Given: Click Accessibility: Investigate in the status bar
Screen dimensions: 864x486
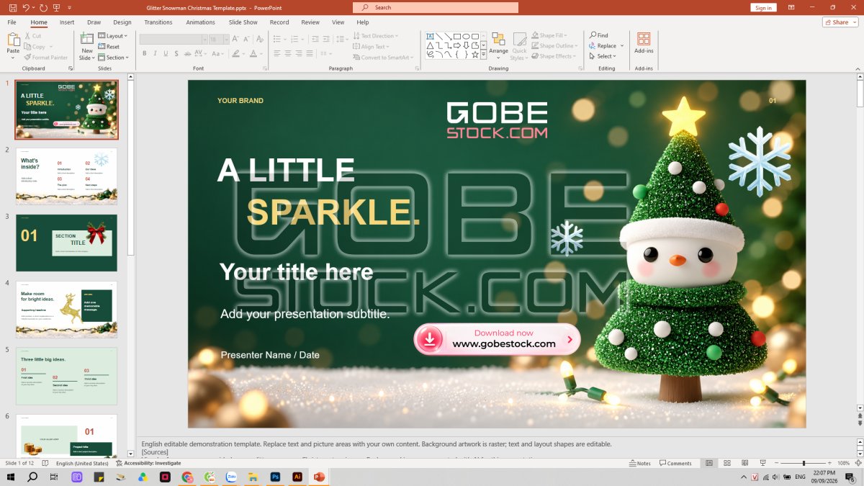Looking at the screenshot, I should point(148,463).
